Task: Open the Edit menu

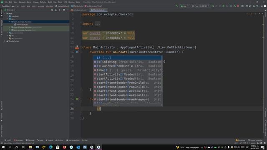Action: [10, 2]
